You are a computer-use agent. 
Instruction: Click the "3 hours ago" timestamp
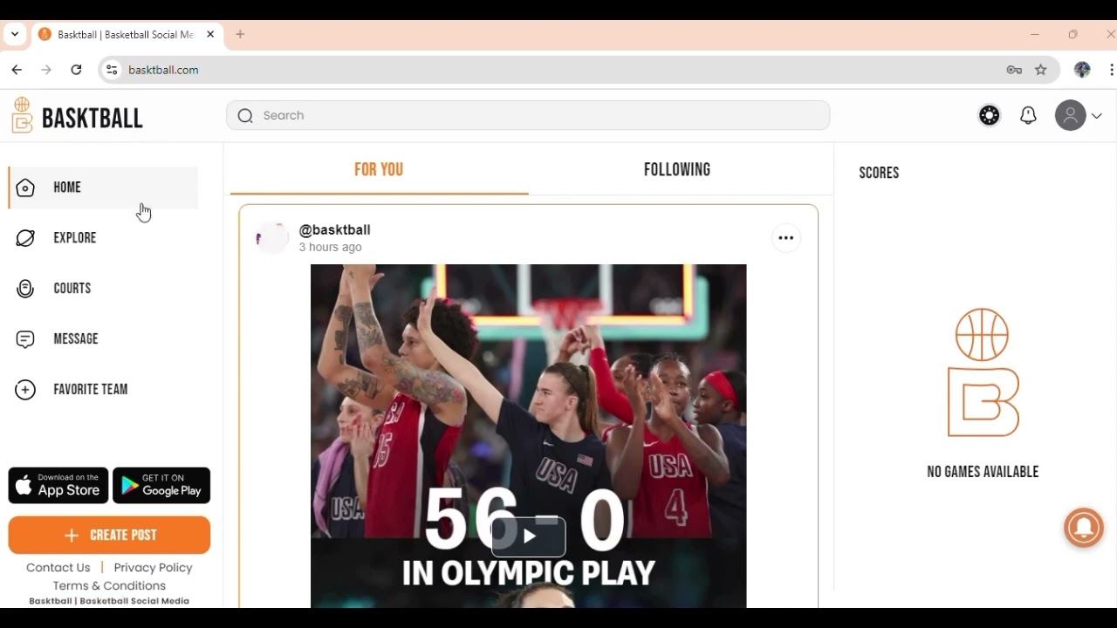pos(331,248)
